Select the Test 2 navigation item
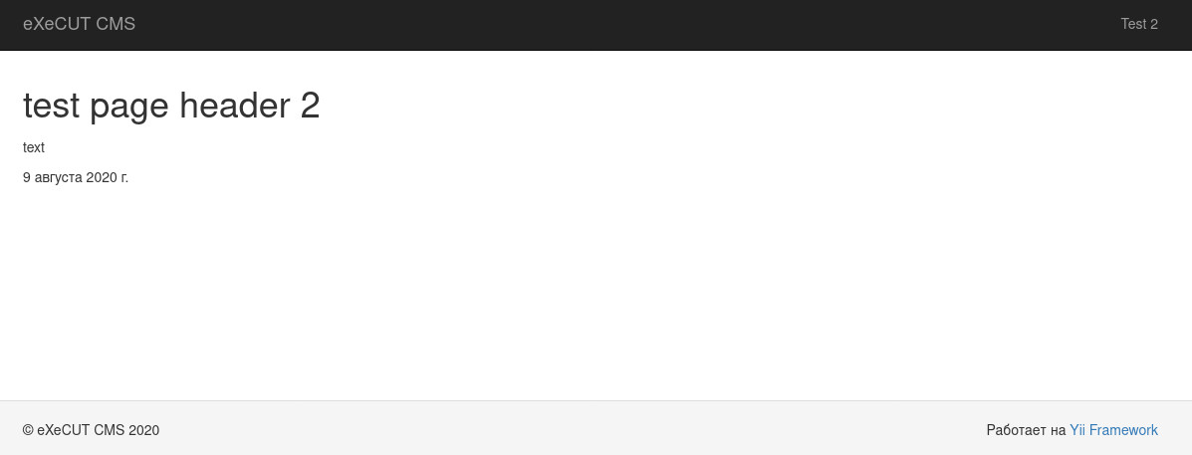 point(1139,24)
